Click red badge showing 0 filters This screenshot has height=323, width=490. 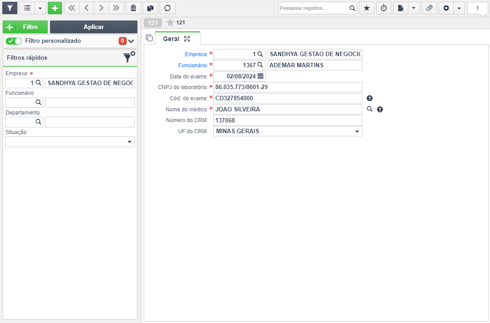tap(122, 41)
